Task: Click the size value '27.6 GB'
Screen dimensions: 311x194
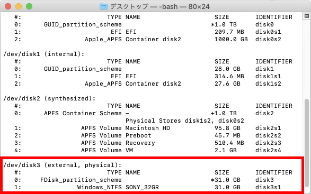Action: click(x=227, y=84)
